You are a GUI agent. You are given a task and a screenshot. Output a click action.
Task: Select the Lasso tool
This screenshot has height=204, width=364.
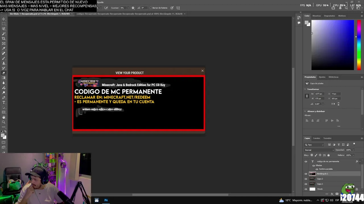coord(4,29)
